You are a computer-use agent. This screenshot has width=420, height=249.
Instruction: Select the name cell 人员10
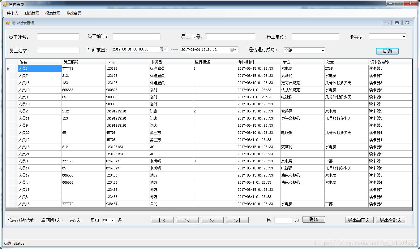40,90
